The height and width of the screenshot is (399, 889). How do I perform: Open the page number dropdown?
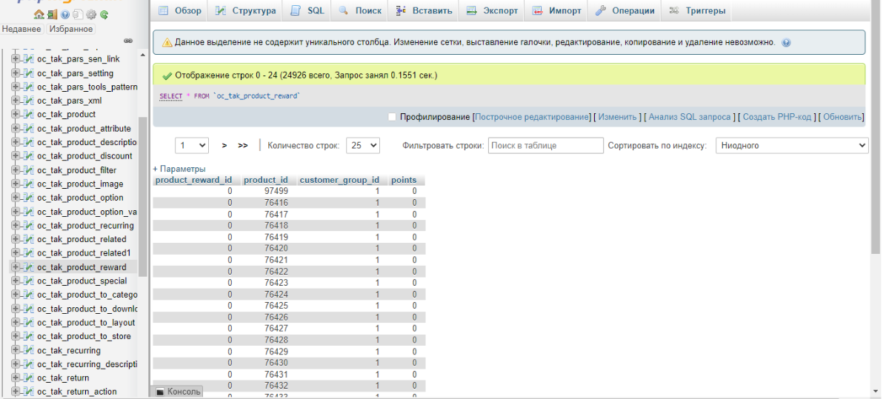point(192,146)
